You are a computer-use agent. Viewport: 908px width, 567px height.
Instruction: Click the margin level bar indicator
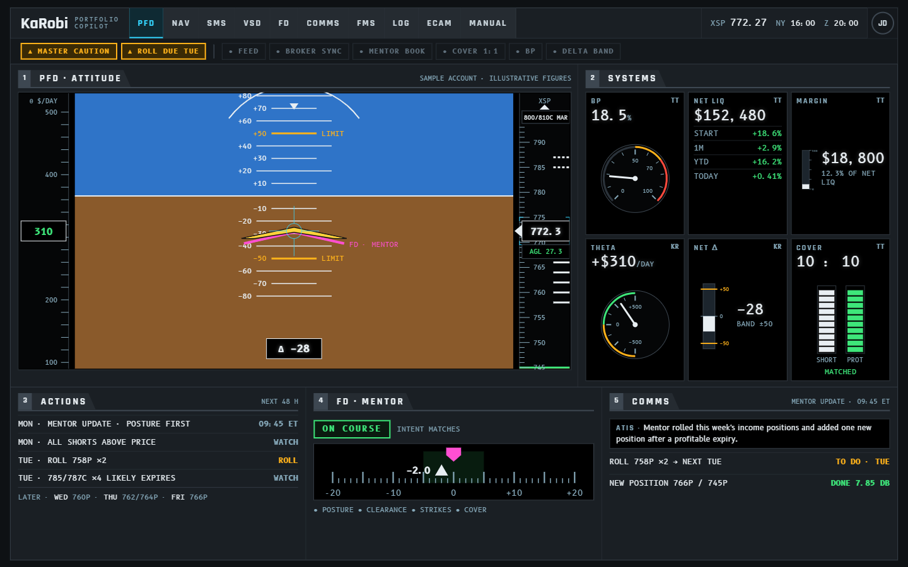pos(805,169)
